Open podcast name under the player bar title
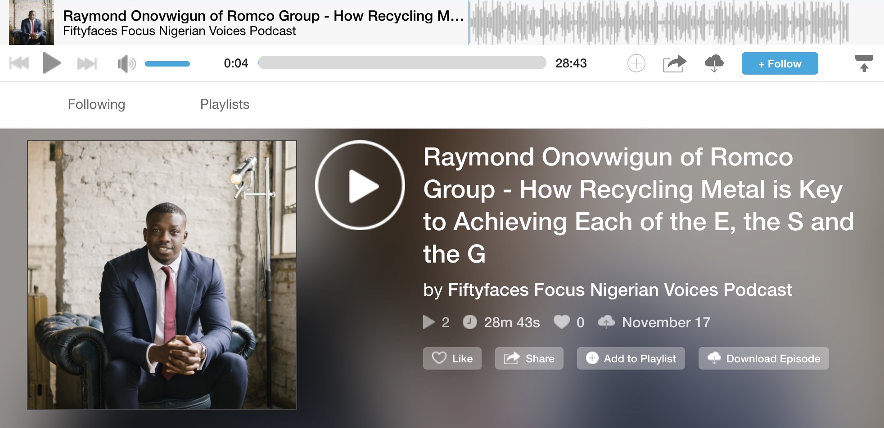Viewport: 884px width, 428px height. coord(179,31)
